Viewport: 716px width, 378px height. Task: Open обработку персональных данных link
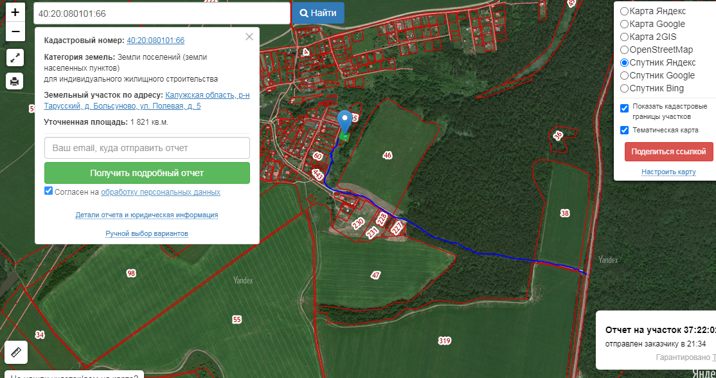[x=160, y=192]
